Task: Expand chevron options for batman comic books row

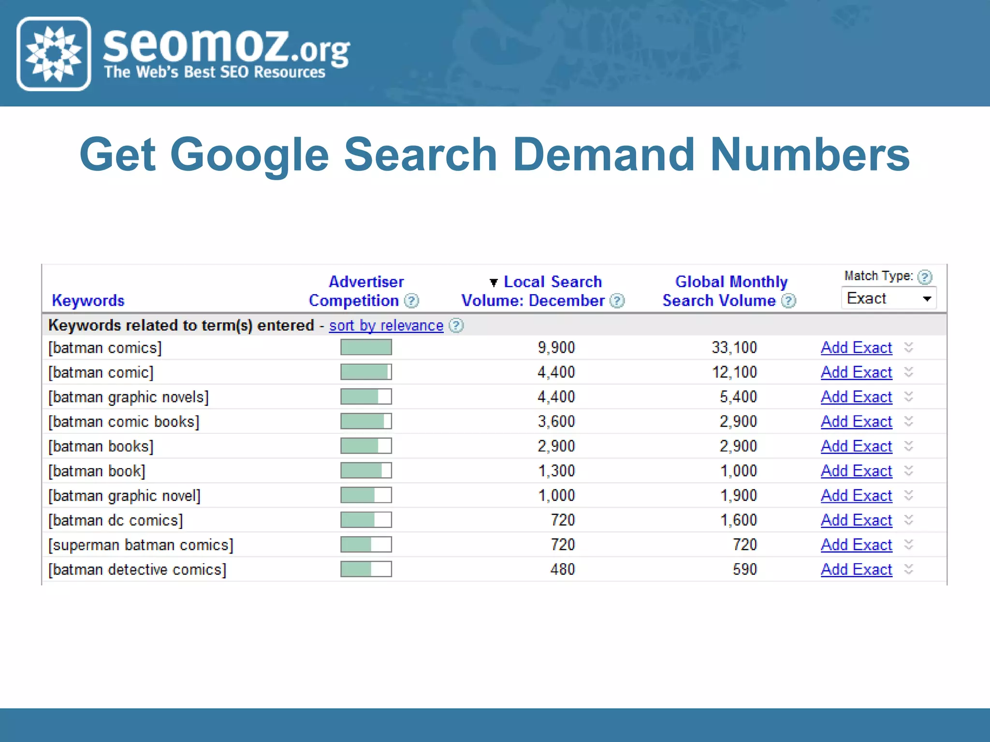Action: (909, 421)
